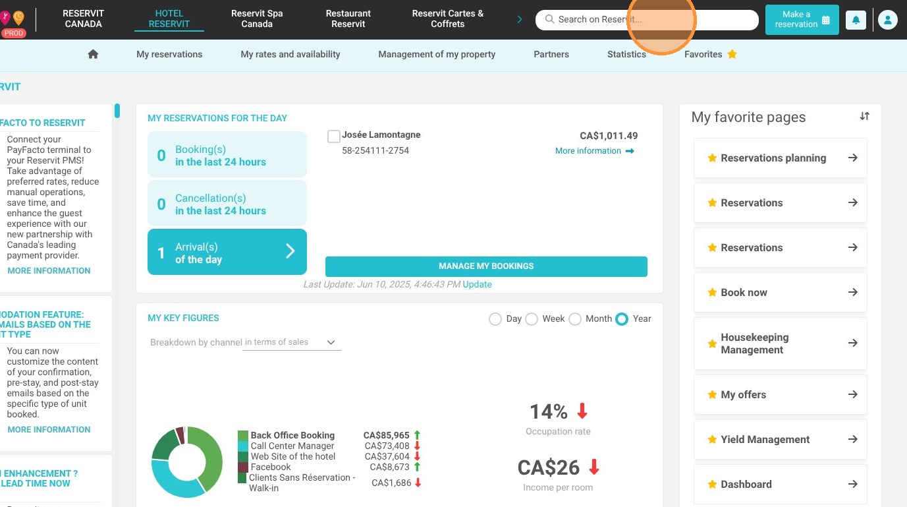Click the Call Center Manager cyan legend swatch
This screenshot has width=907, height=507.
pos(243,446)
